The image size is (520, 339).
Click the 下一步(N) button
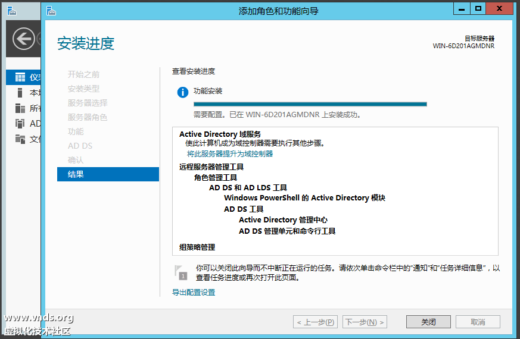point(365,322)
